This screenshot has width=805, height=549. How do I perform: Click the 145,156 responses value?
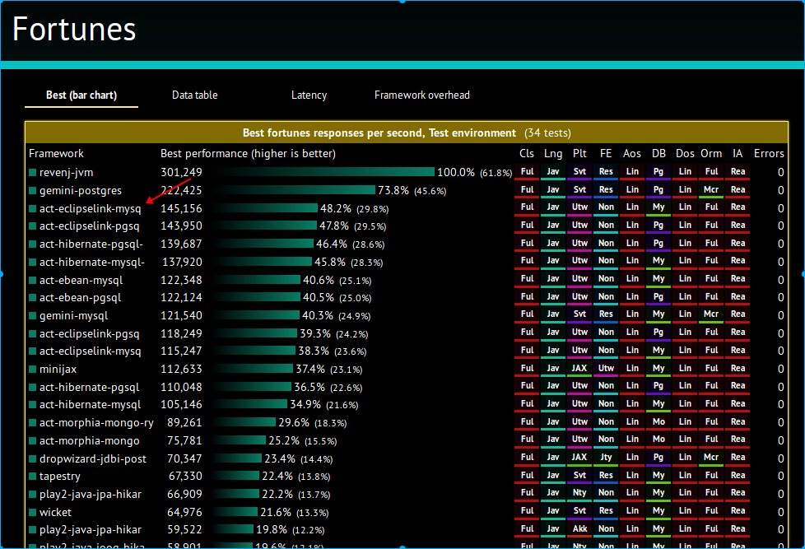tap(181, 208)
